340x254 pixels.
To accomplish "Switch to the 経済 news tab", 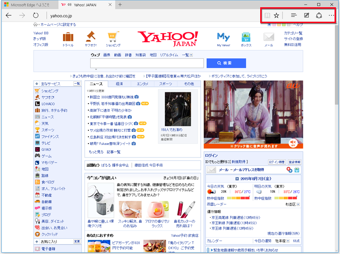I will (119, 84).
